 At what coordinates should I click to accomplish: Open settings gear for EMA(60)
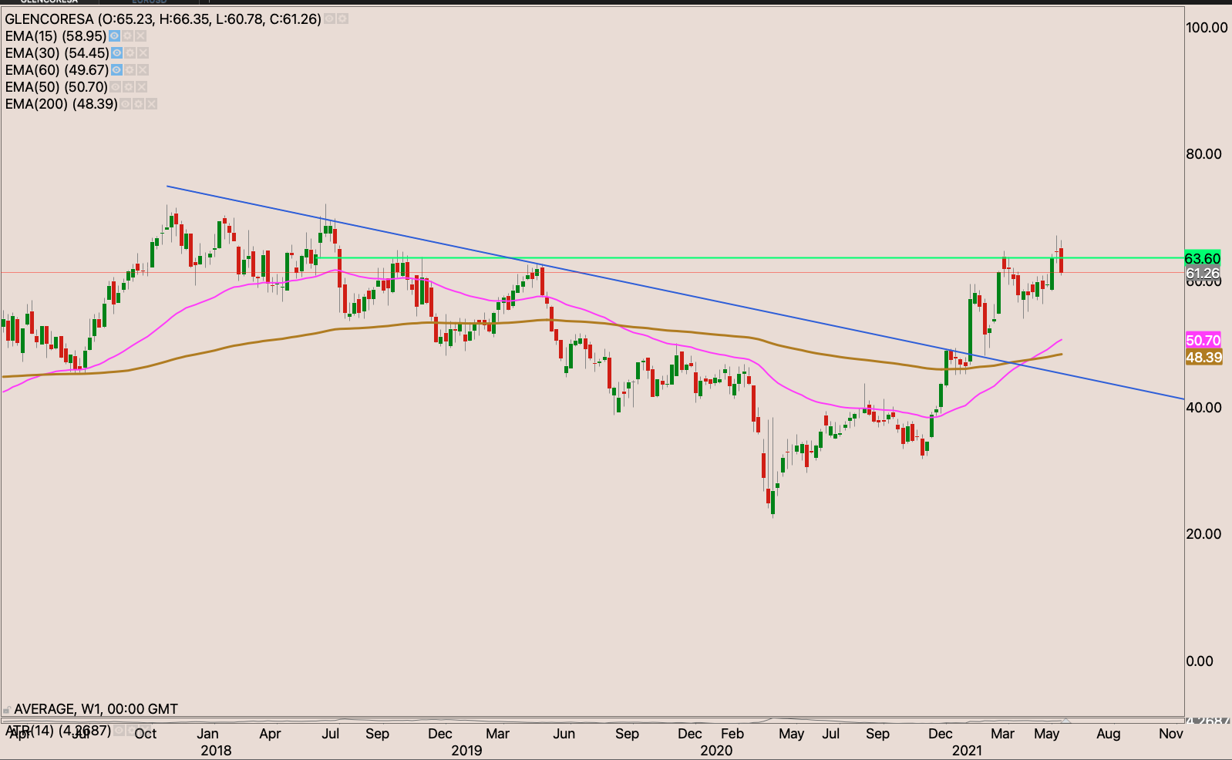pos(130,70)
